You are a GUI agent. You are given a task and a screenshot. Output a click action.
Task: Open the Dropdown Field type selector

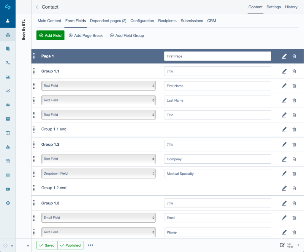click(x=98, y=173)
